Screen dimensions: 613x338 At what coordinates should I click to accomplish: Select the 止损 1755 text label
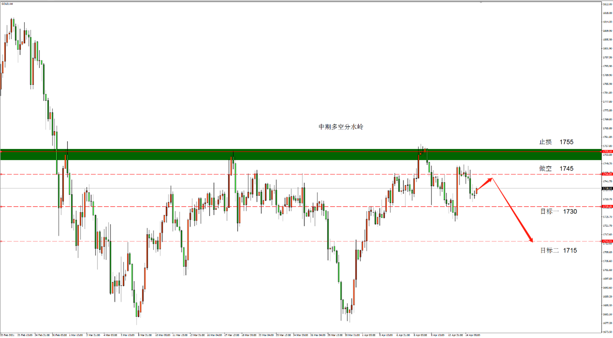556,142
